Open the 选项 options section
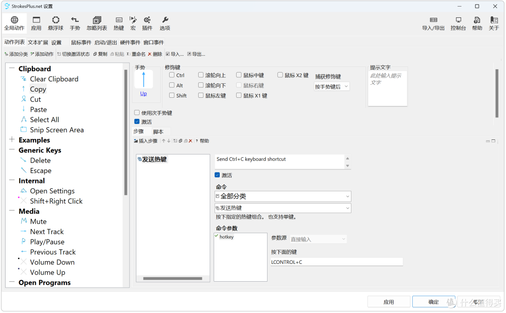Screen dimensions: 506x313 (x=165, y=23)
